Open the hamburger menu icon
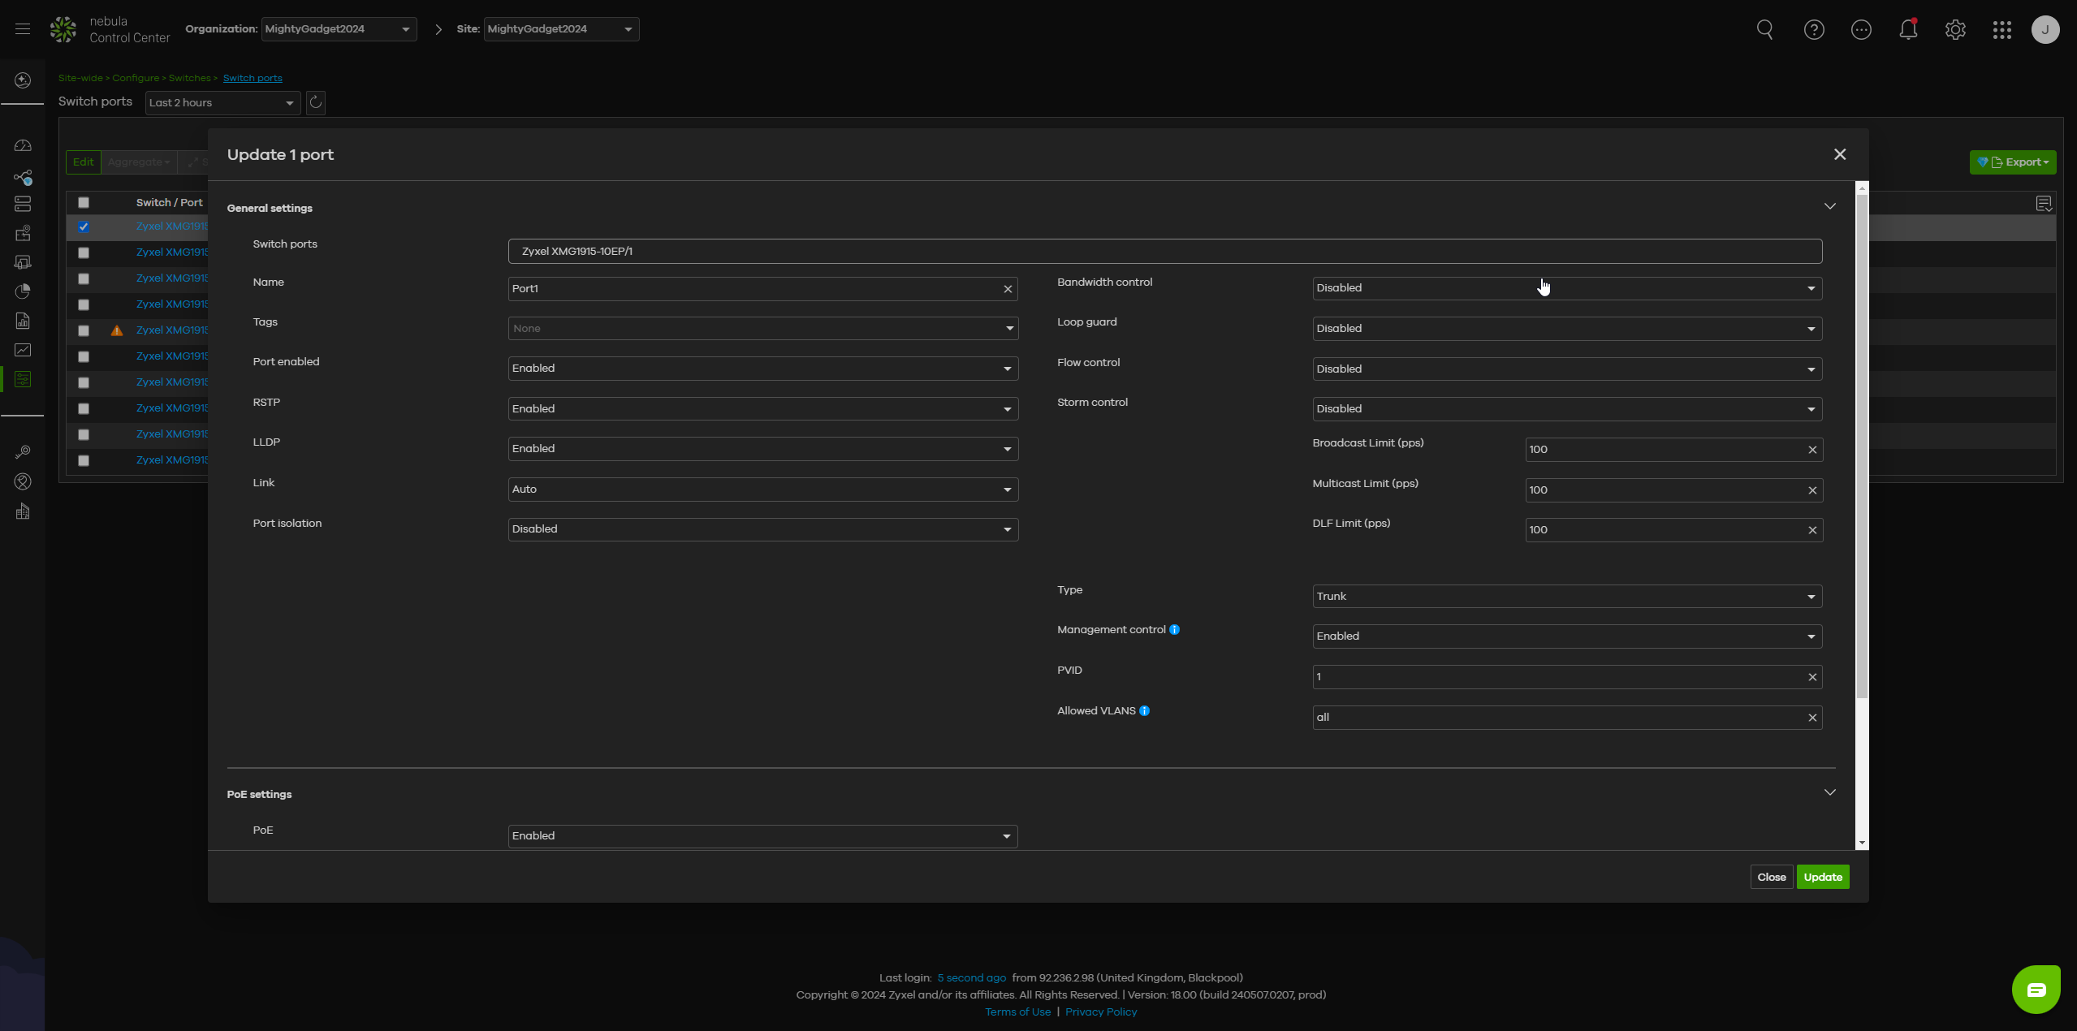This screenshot has height=1031, width=2077. point(23,29)
